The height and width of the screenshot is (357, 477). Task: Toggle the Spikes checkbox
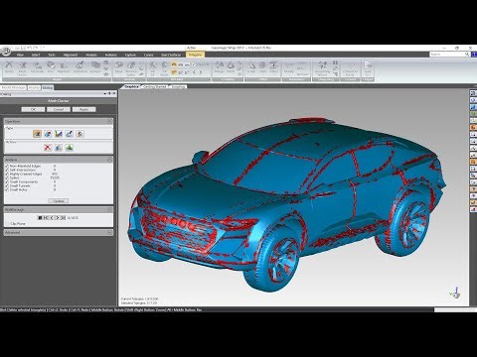[7, 178]
